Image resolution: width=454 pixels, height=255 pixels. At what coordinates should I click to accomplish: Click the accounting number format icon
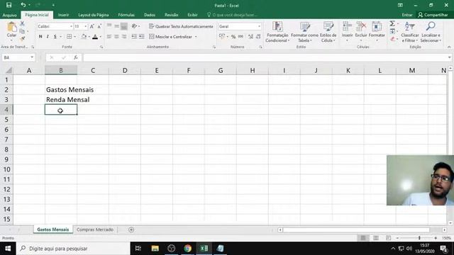(x=222, y=36)
